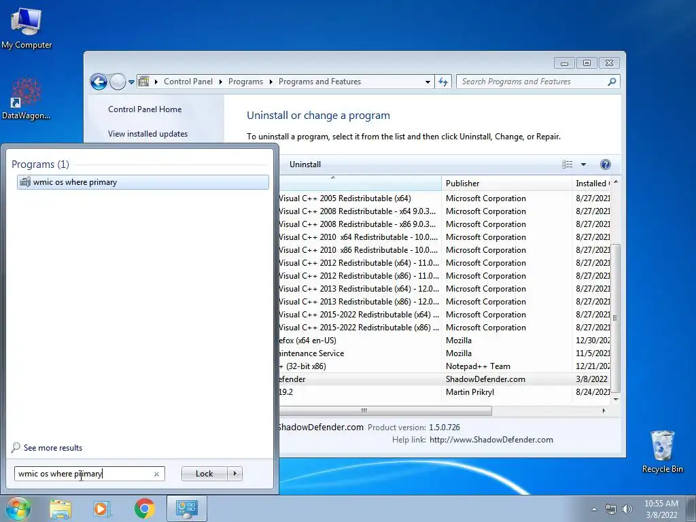Open View installed updates link
Image resolution: width=696 pixels, height=522 pixels.
tap(147, 134)
